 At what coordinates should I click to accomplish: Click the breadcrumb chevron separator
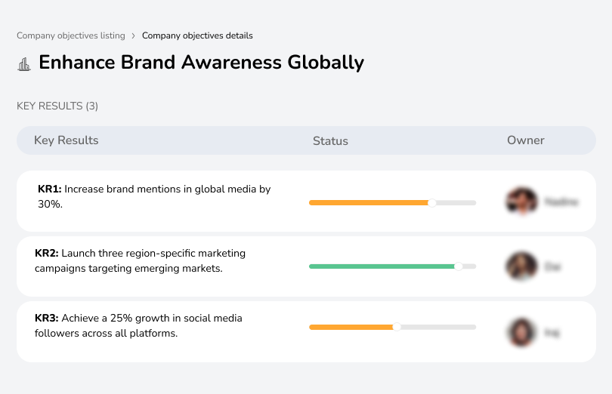[x=134, y=36]
